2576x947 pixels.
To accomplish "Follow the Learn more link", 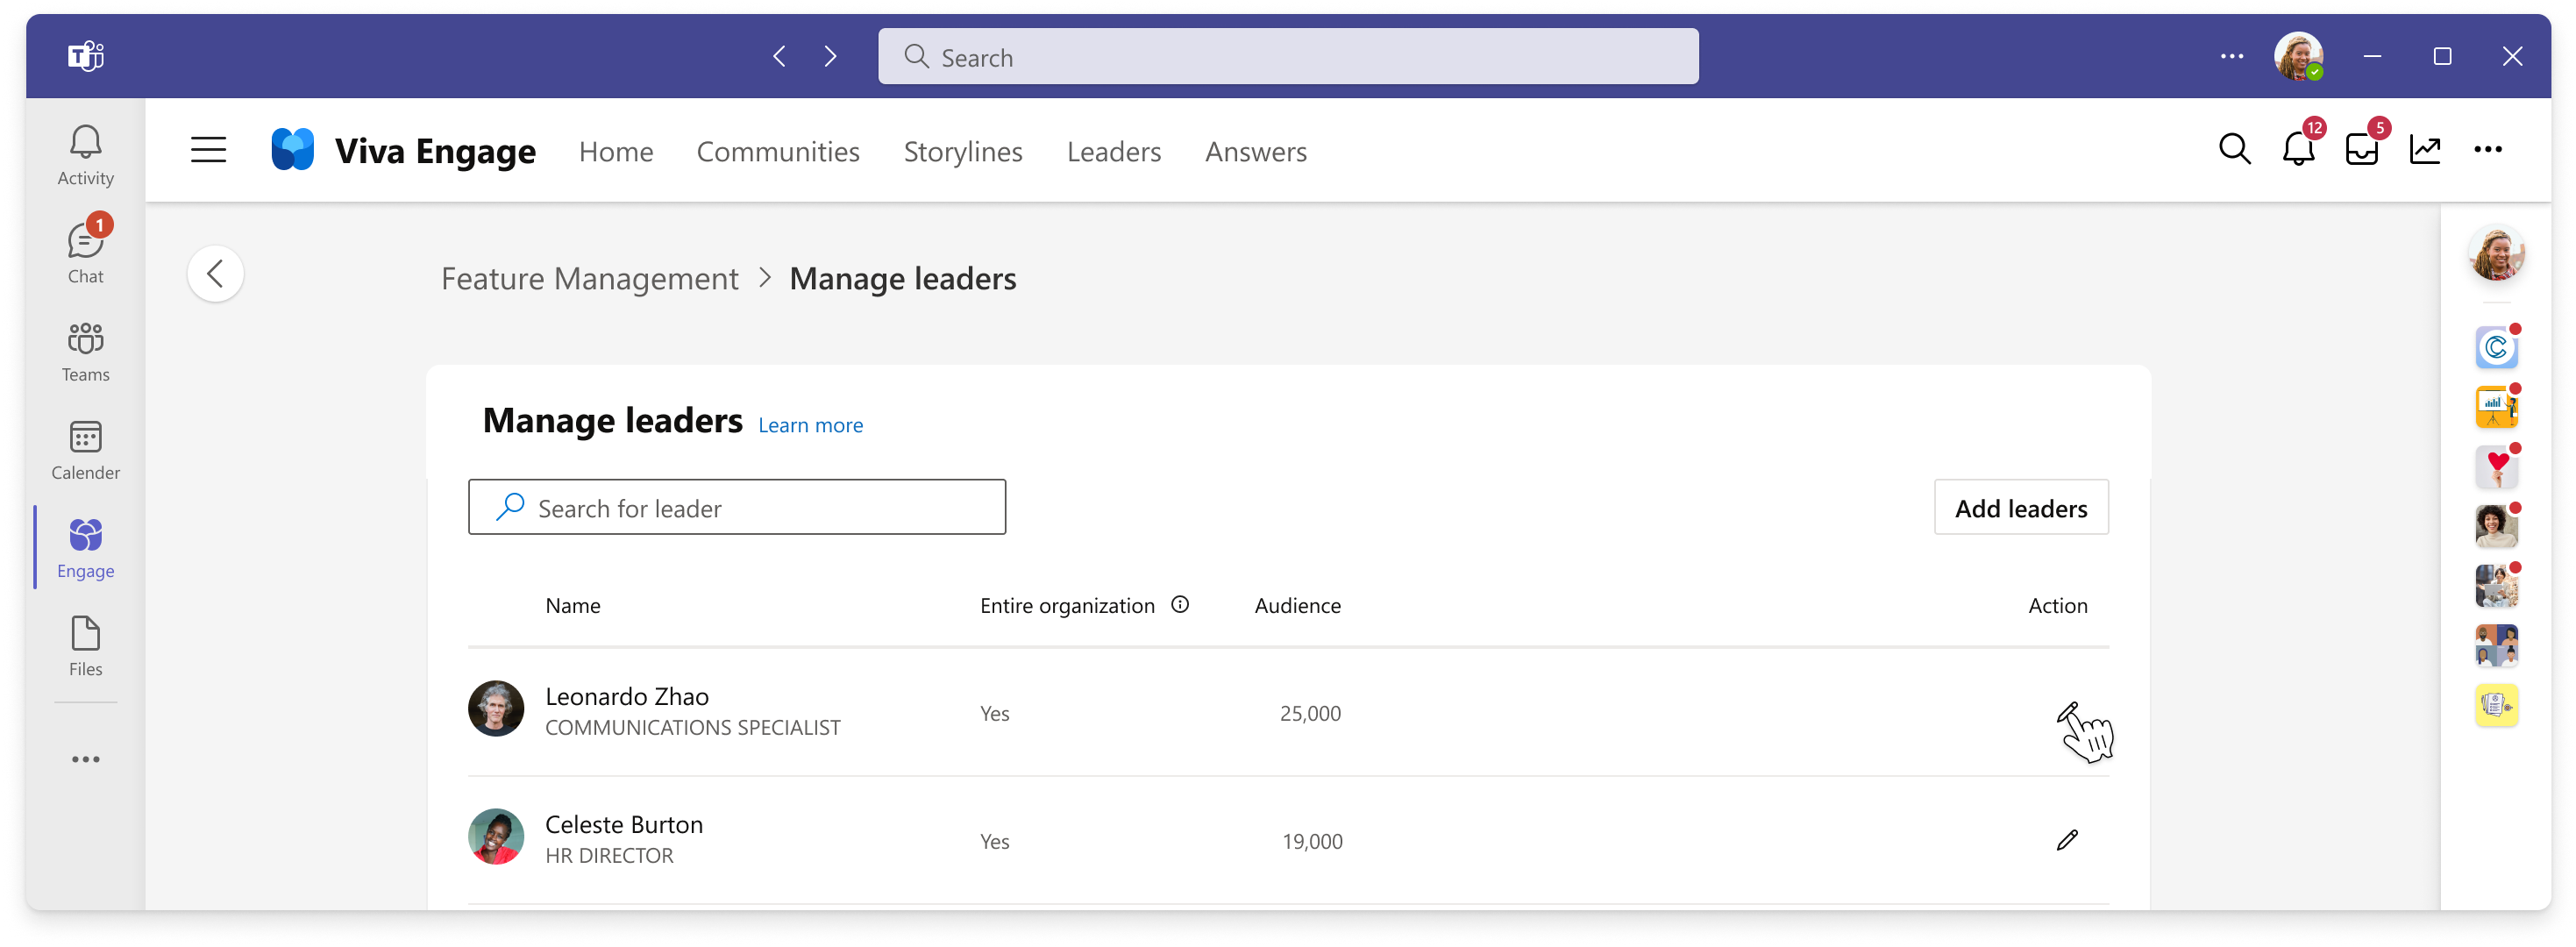I will pyautogui.click(x=810, y=425).
